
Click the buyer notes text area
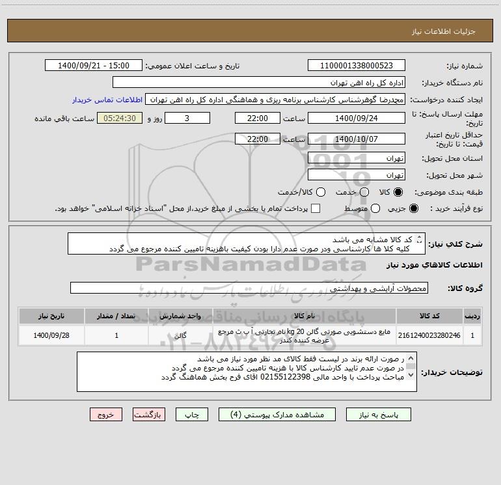pos(247,372)
